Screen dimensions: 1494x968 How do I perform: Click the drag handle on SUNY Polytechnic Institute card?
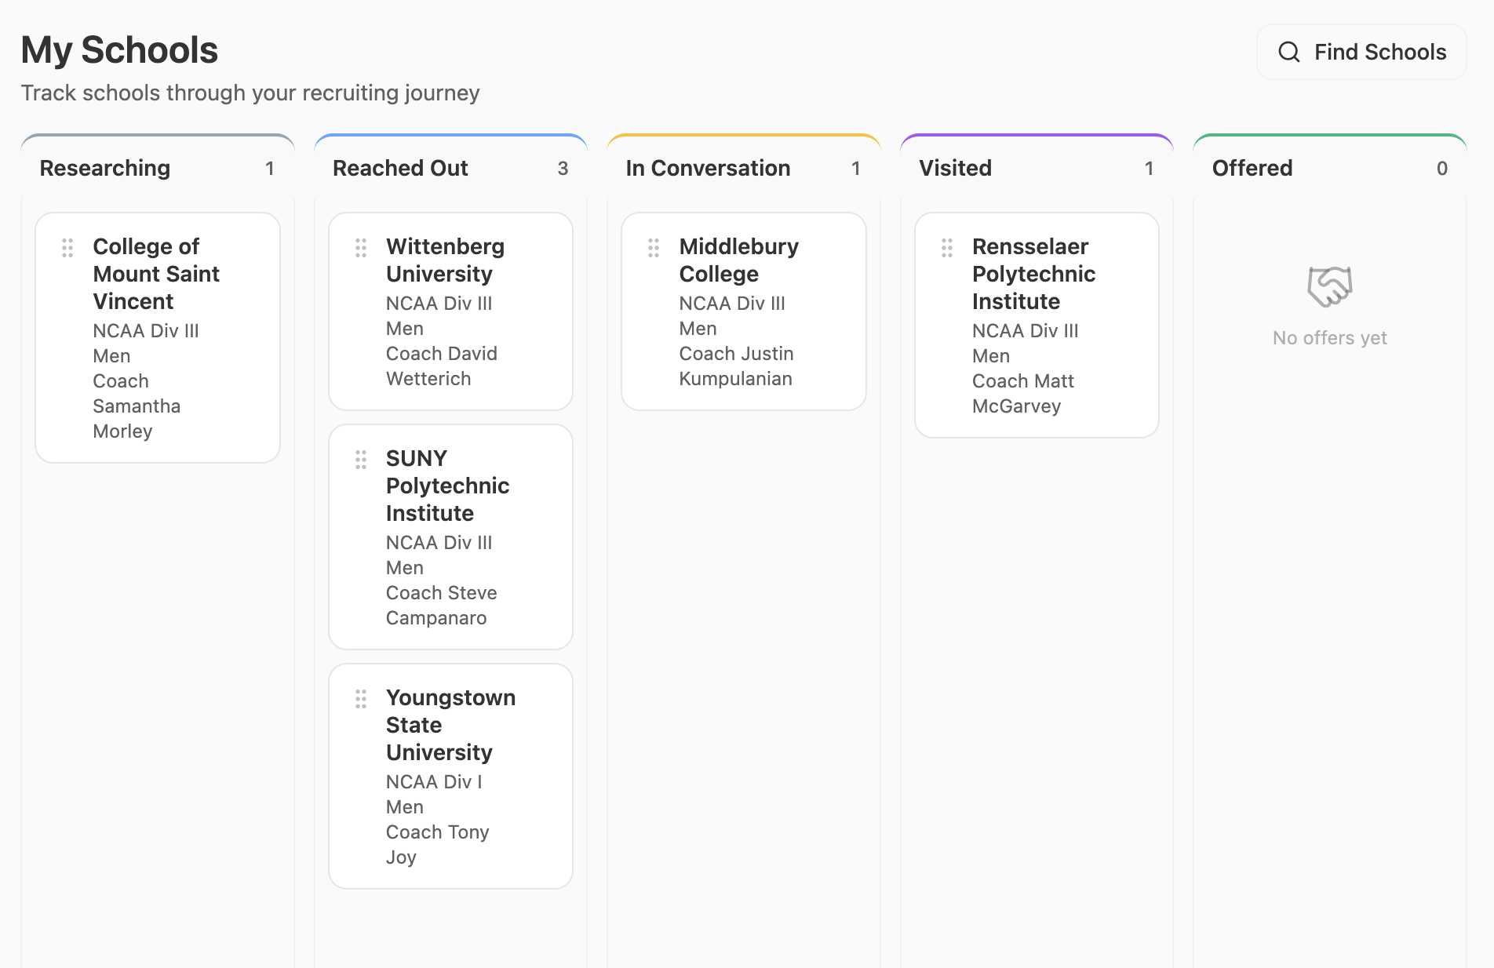(x=361, y=460)
